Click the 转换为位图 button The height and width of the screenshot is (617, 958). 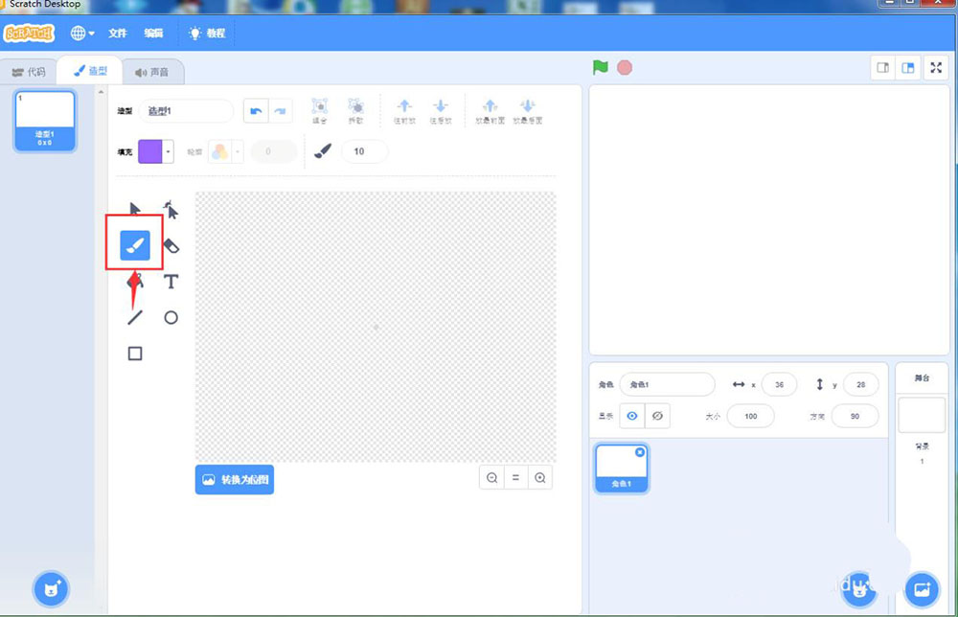[x=235, y=479]
